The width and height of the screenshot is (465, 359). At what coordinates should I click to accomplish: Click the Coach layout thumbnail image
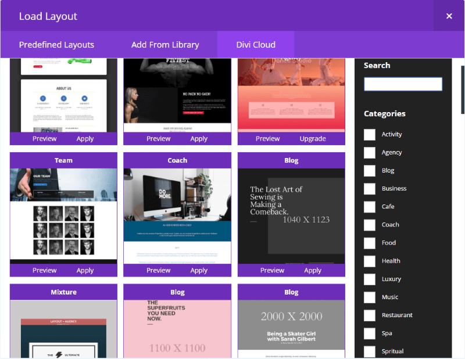point(177,216)
